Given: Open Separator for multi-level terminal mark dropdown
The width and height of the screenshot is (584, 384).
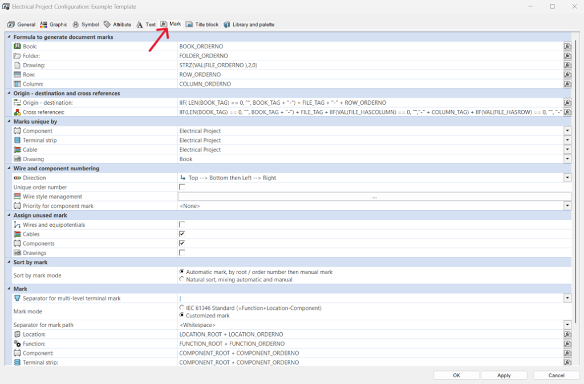Looking at the screenshot, I should pos(567,299).
